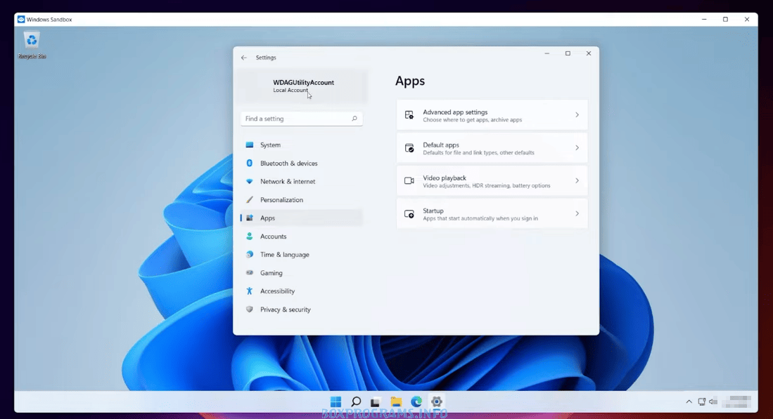The image size is (773, 419).
Task: Open Startup apps settings
Action: click(x=492, y=214)
